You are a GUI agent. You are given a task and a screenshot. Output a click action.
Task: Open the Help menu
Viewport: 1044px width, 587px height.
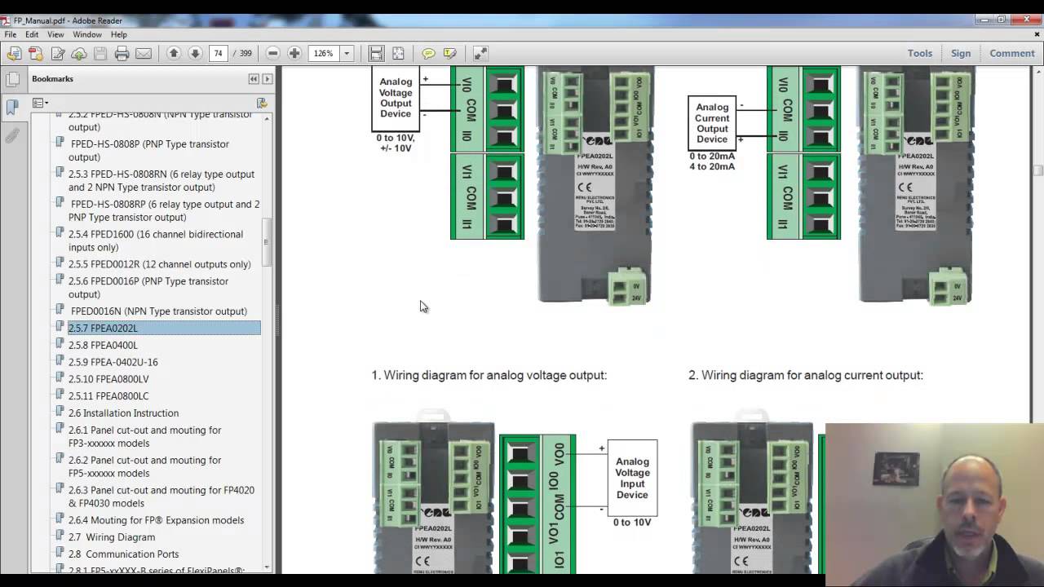coord(119,34)
